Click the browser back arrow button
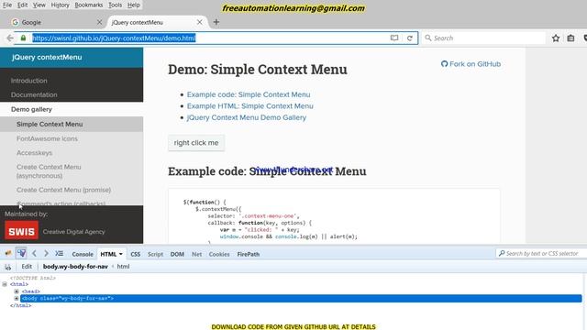This screenshot has height=330, width=587. (x=10, y=38)
